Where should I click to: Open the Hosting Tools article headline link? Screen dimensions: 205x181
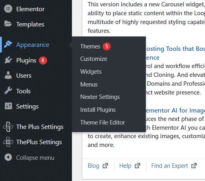tap(175, 53)
